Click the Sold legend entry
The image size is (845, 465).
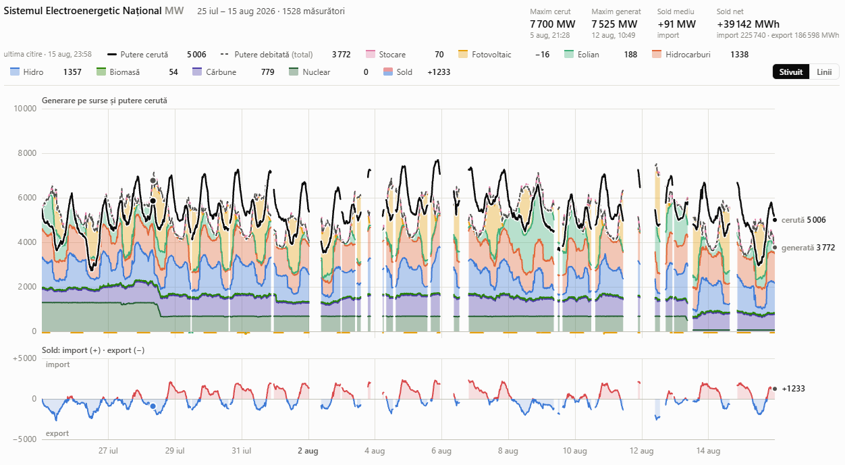pos(416,72)
